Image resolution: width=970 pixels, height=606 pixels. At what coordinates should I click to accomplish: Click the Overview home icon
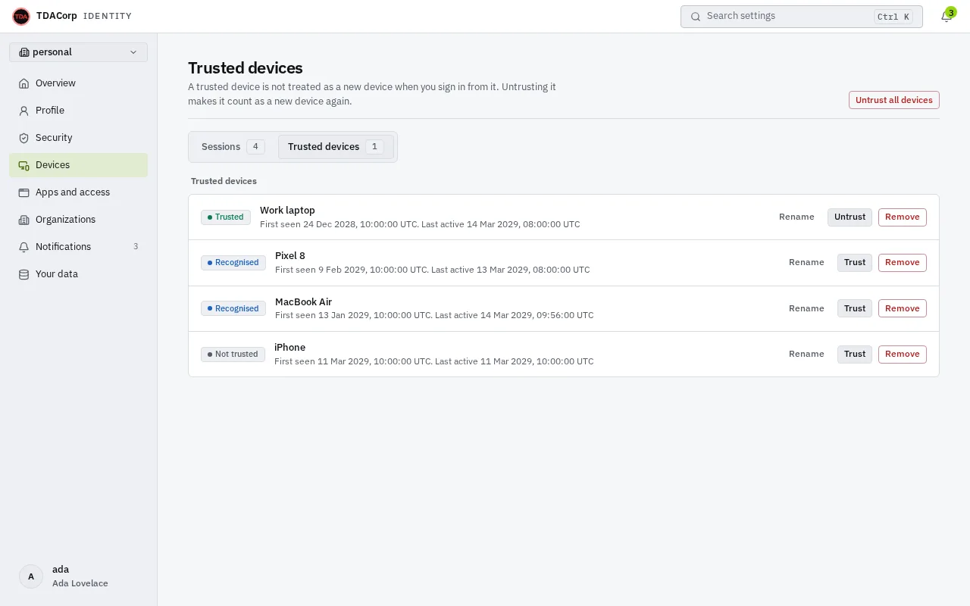pyautogui.click(x=23, y=83)
